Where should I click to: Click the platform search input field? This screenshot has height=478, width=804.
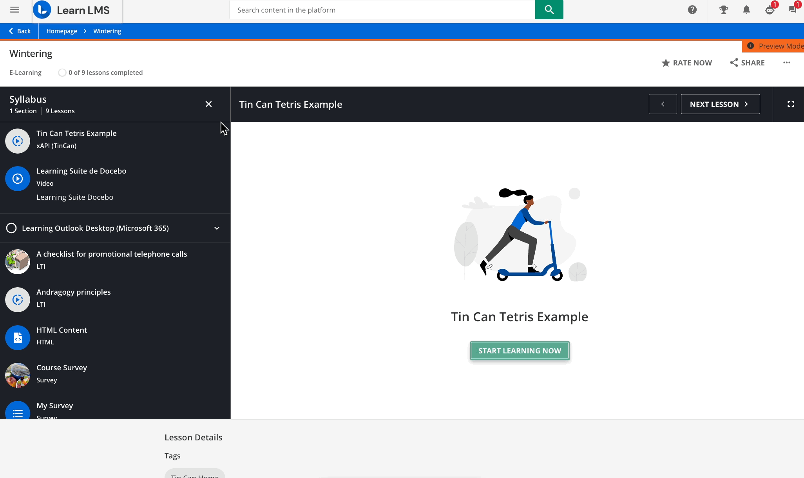click(382, 10)
